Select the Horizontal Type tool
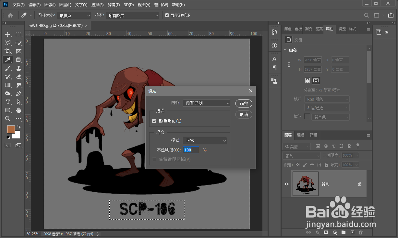Image resolution: width=398 pixels, height=238 pixels. pyautogui.click(x=8, y=102)
